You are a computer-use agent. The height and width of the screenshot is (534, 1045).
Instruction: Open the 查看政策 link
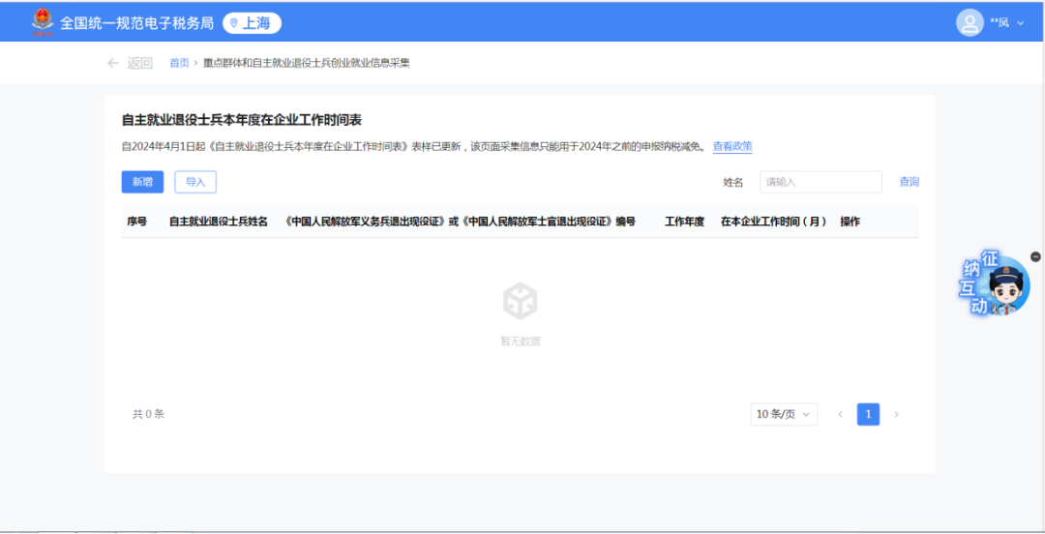pyautogui.click(x=731, y=147)
